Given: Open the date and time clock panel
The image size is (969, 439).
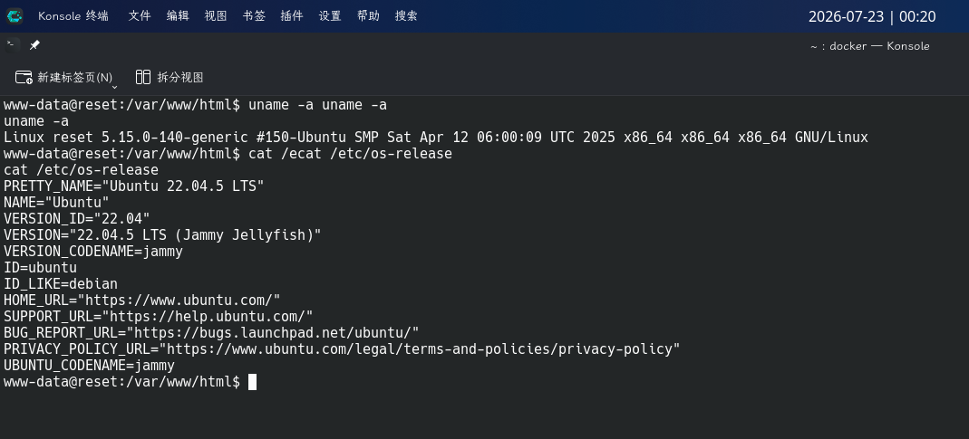Looking at the screenshot, I should point(872,16).
